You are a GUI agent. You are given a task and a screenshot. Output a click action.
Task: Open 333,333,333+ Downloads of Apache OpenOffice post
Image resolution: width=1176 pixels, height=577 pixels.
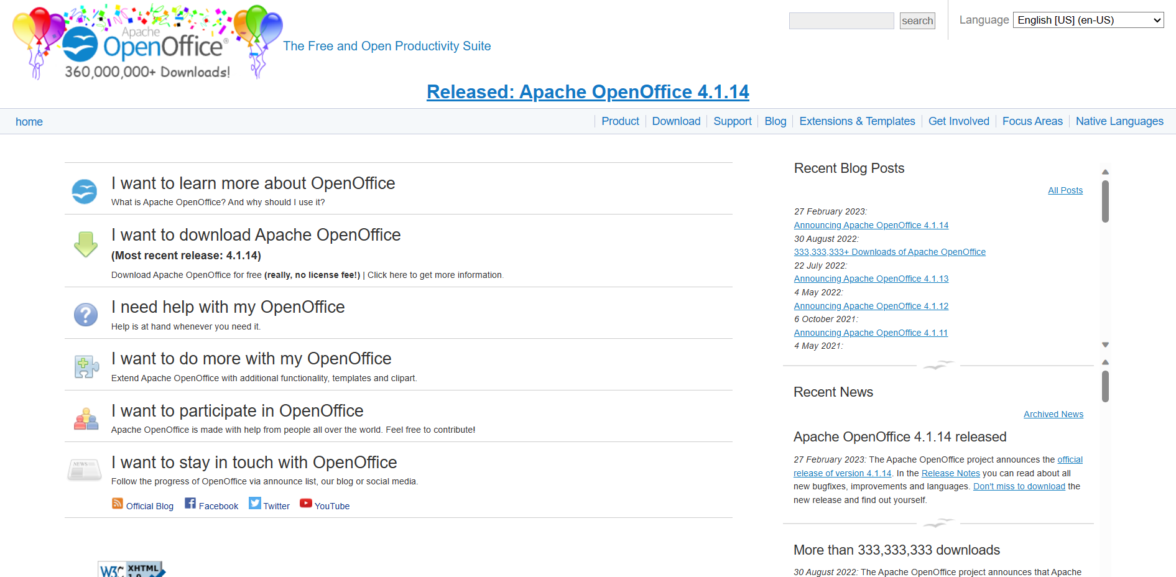890,252
